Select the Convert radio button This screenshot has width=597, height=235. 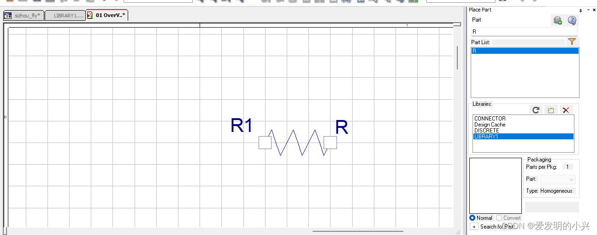tap(499, 218)
